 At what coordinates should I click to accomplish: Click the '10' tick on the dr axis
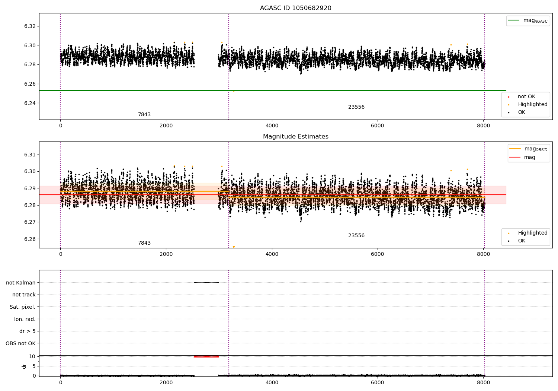[x=32, y=356]
